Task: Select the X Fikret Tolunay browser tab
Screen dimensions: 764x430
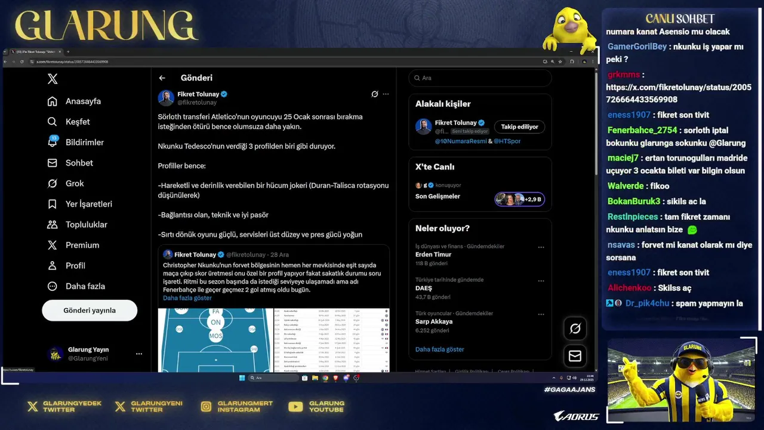Action: point(36,52)
